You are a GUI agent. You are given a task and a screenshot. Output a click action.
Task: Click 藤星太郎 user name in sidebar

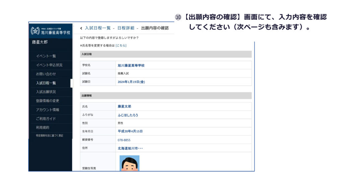(x=40, y=42)
